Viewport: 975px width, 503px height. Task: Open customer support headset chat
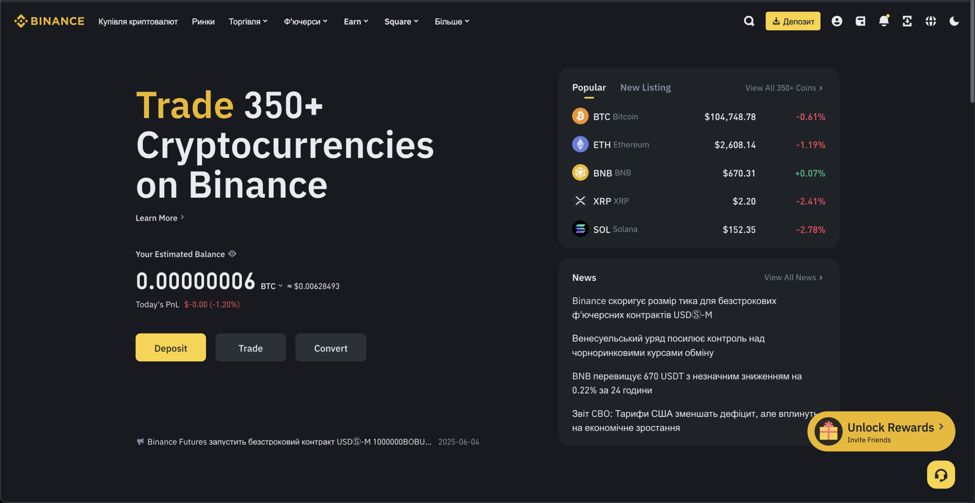click(941, 475)
